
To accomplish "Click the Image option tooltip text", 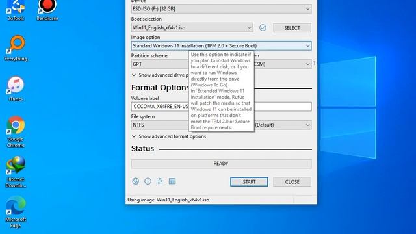I will pos(221,91).
